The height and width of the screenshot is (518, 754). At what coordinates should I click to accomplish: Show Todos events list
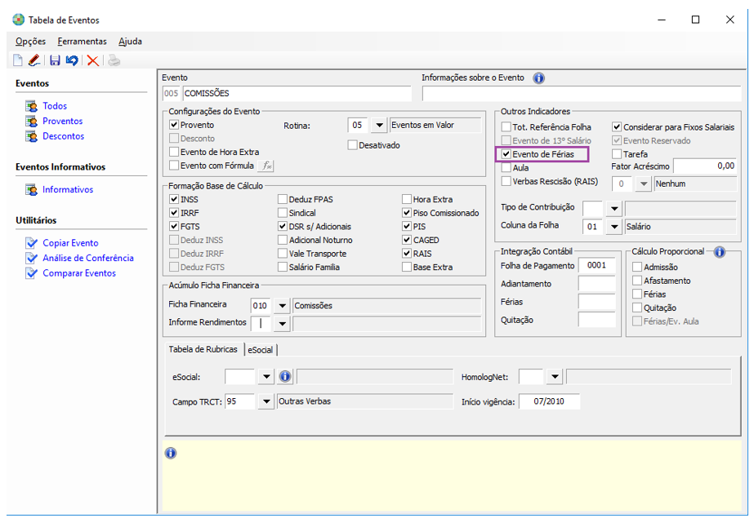(x=55, y=106)
